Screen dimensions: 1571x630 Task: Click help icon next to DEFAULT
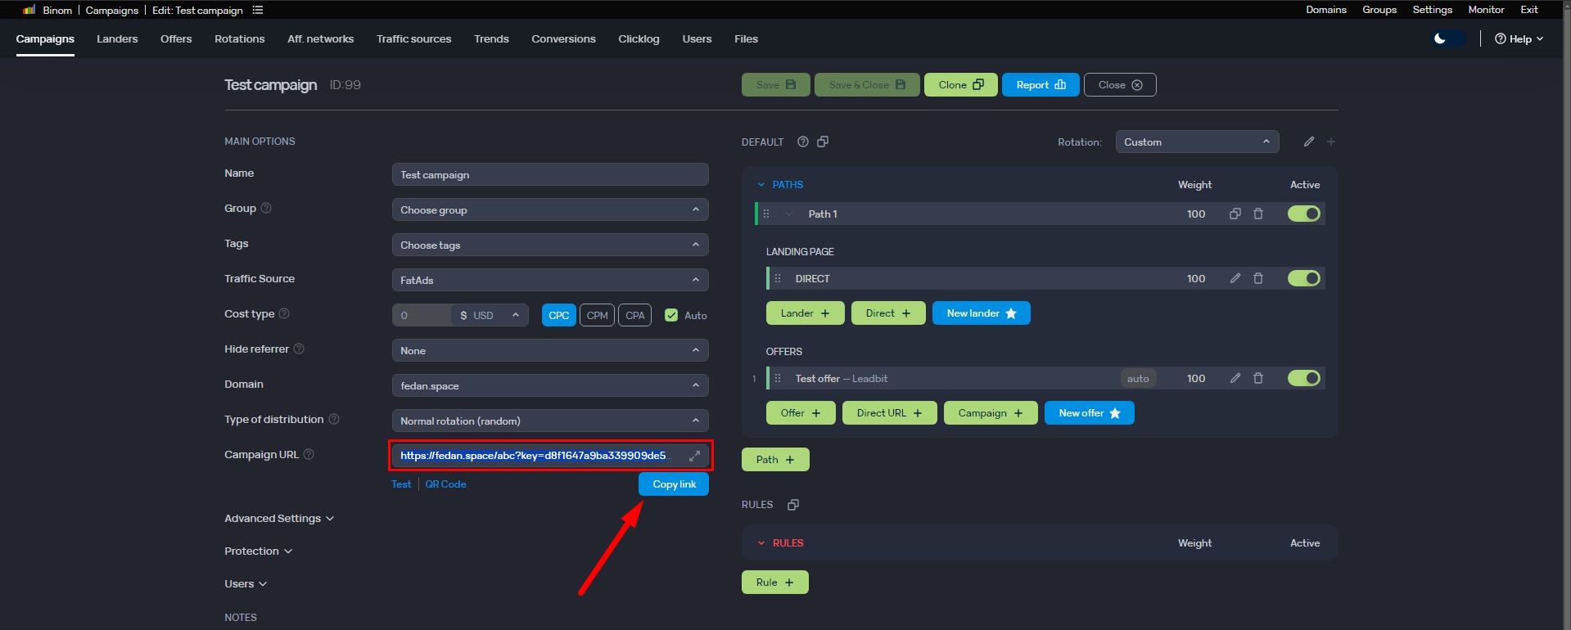point(803,142)
